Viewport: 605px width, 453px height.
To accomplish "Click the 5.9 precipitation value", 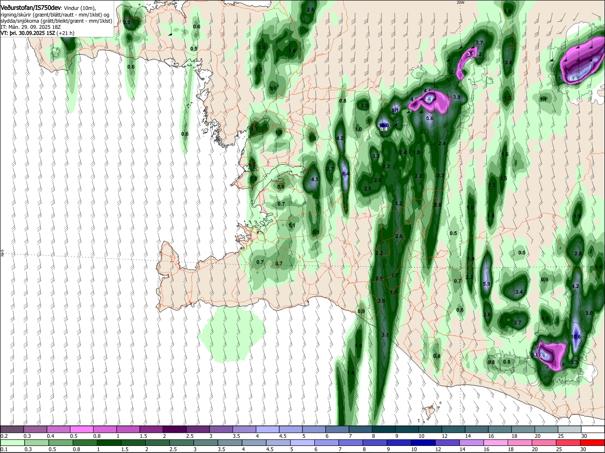I will click(486, 284).
